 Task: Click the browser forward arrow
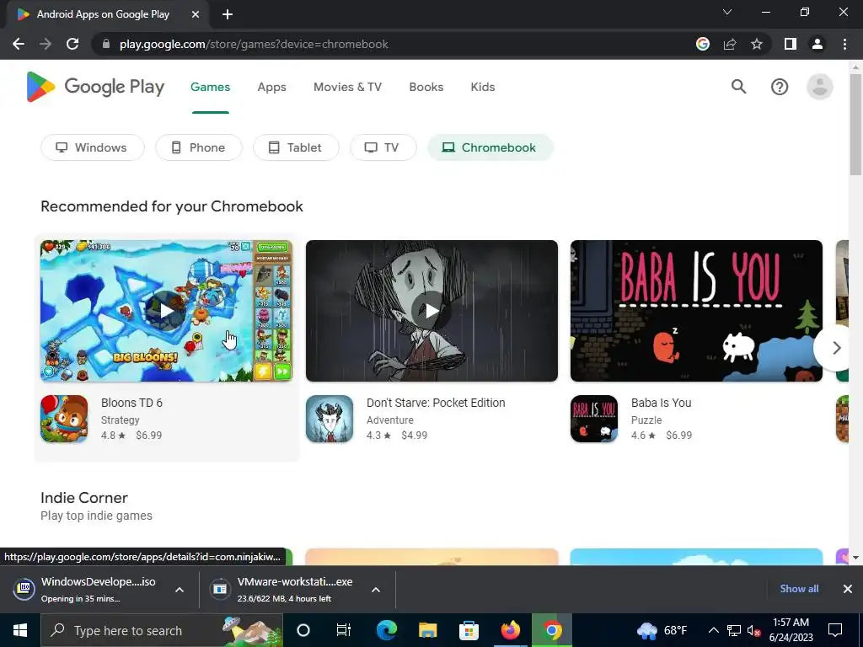[46, 44]
